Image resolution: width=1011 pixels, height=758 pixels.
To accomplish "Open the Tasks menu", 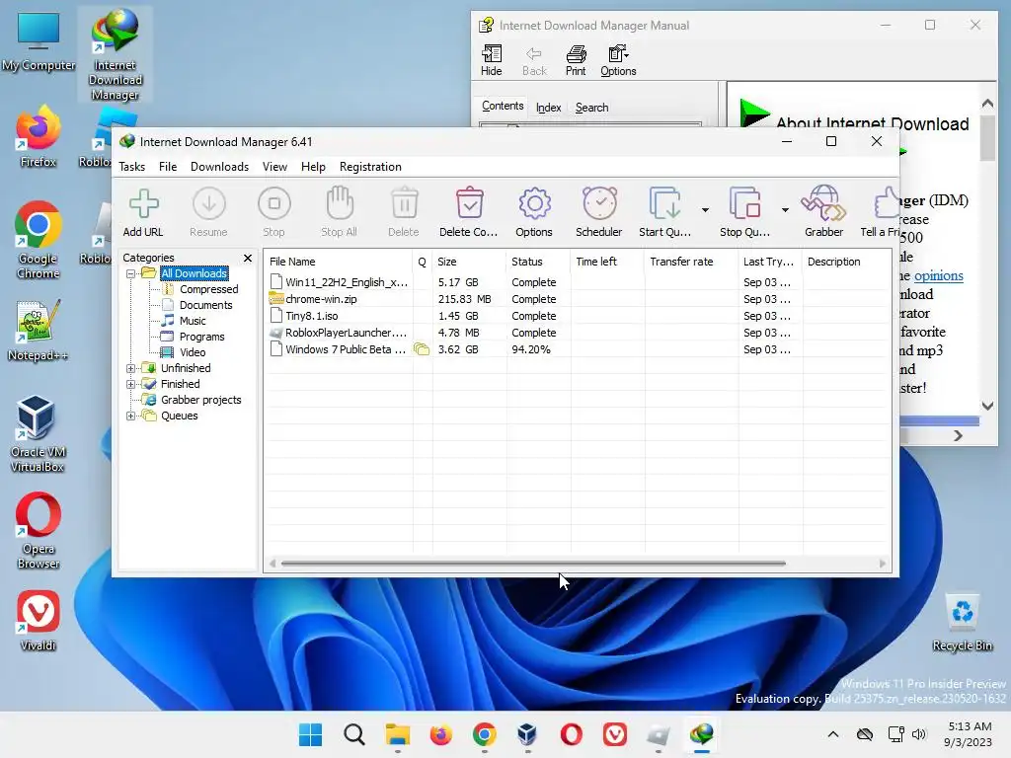I will click(x=131, y=167).
